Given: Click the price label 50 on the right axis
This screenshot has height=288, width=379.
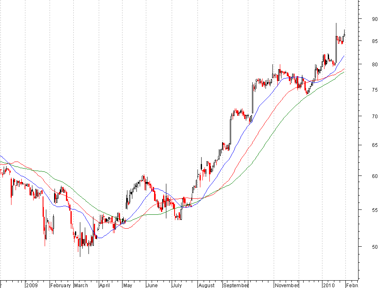Looking at the screenshot, I should click(x=374, y=247).
